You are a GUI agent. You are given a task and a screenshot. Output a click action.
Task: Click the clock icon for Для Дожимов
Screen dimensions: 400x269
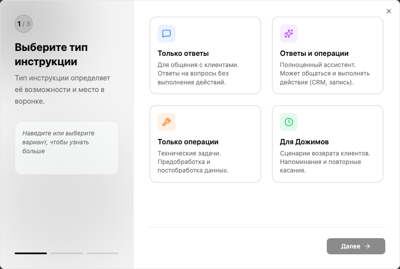pyautogui.click(x=289, y=122)
